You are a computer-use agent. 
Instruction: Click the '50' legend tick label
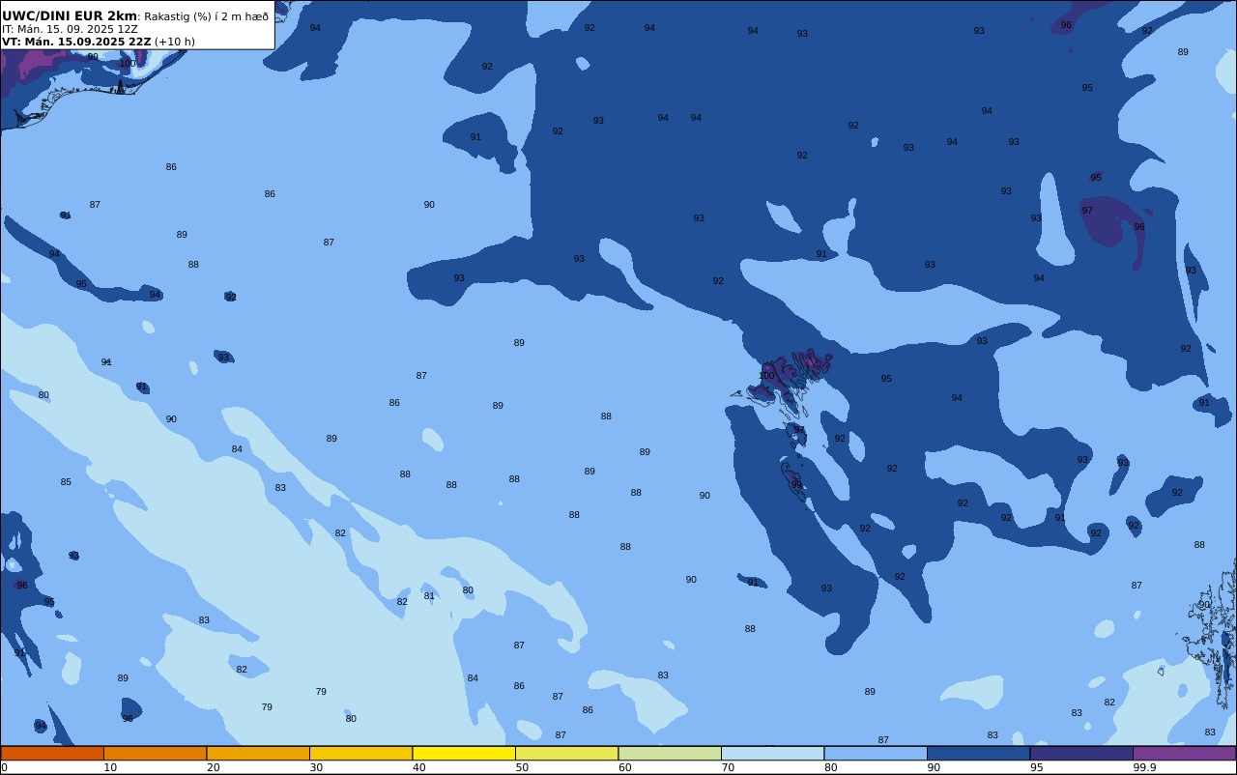tap(522, 767)
